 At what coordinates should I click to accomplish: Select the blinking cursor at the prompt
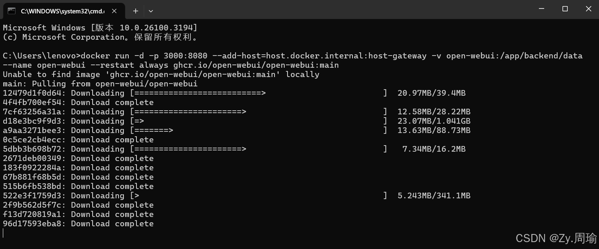(x=3, y=233)
